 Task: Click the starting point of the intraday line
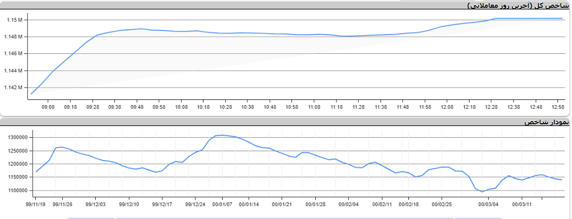click(x=31, y=94)
